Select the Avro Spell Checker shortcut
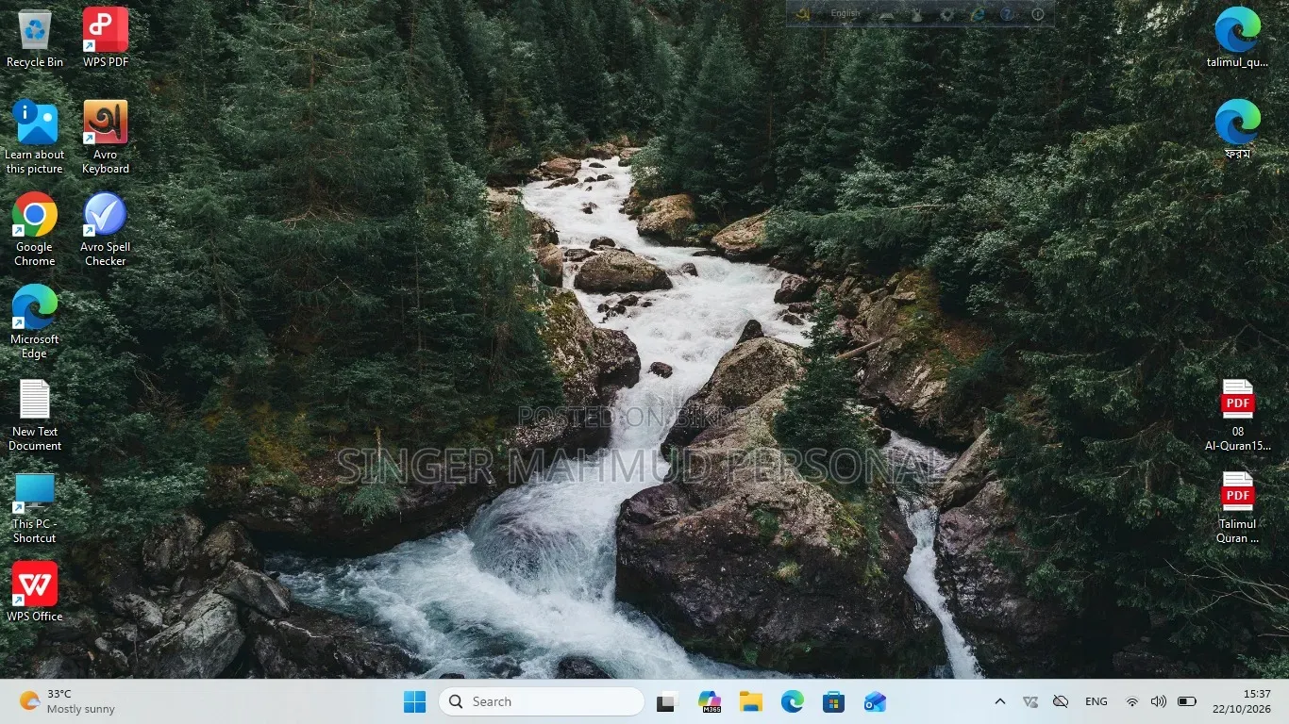Viewport: 1289px width, 724px height. click(106, 230)
